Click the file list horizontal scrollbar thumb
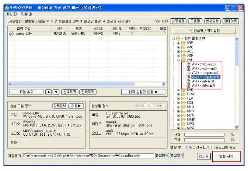Image resolution: width=248 pixels, height=171 pixels. [x=74, y=84]
